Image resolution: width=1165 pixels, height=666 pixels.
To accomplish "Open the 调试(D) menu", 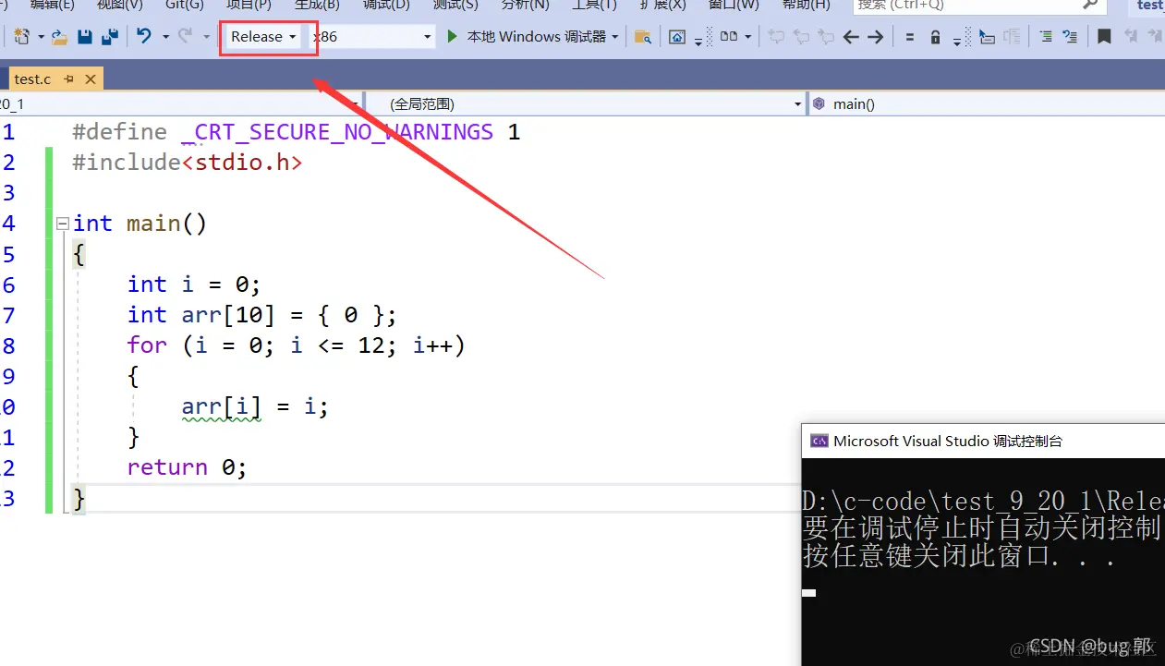I will click(x=386, y=5).
